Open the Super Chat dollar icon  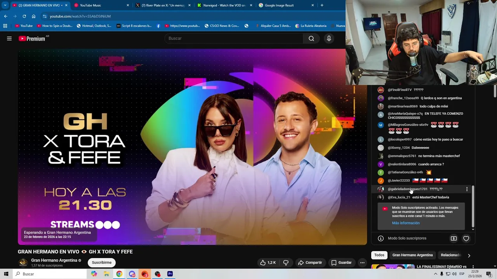click(x=454, y=238)
